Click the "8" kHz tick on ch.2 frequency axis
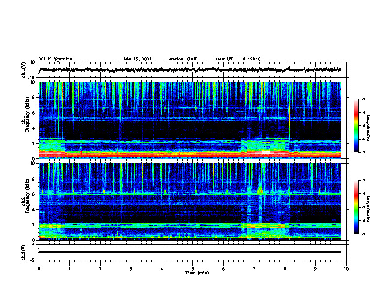 (34, 179)
